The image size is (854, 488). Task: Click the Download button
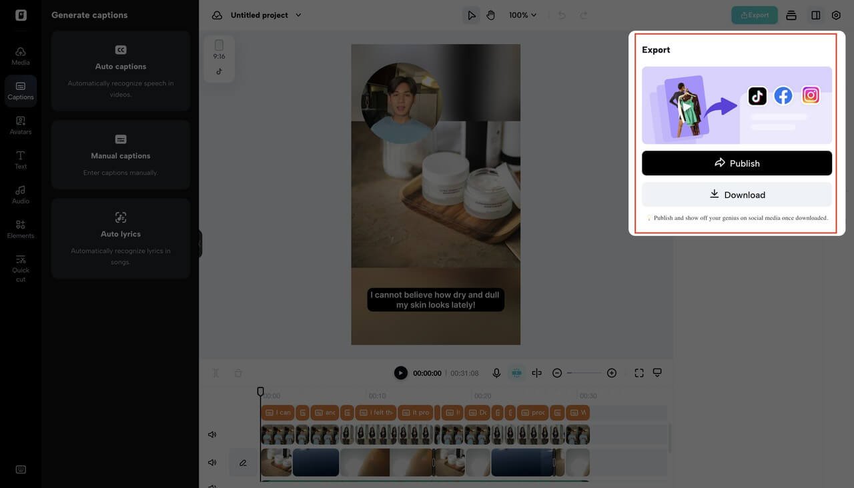(x=737, y=195)
